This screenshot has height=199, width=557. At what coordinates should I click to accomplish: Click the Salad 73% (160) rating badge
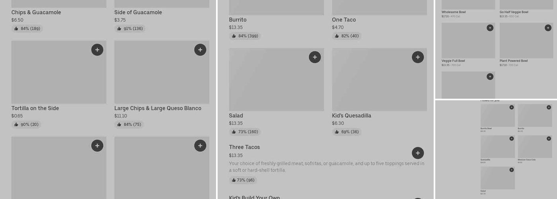[x=245, y=132]
